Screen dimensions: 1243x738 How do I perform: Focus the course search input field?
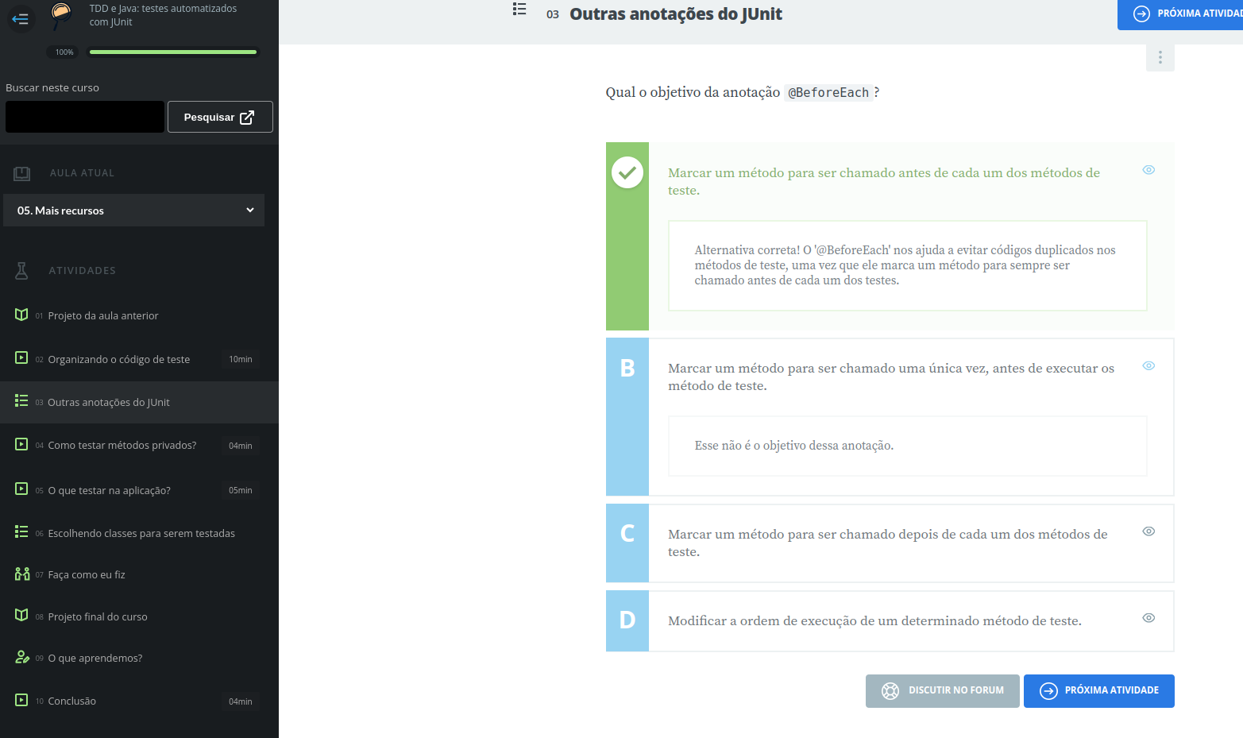pos(85,117)
